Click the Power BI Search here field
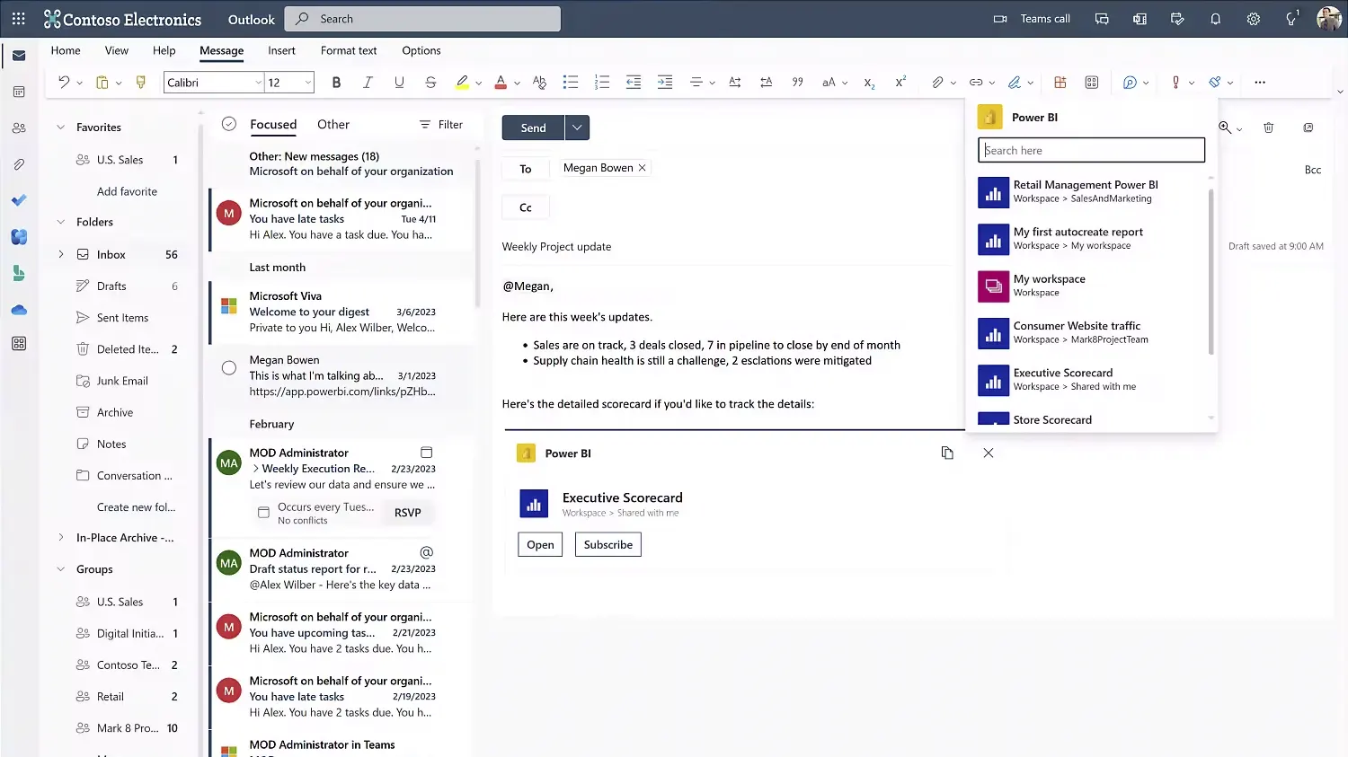 pos(1091,150)
